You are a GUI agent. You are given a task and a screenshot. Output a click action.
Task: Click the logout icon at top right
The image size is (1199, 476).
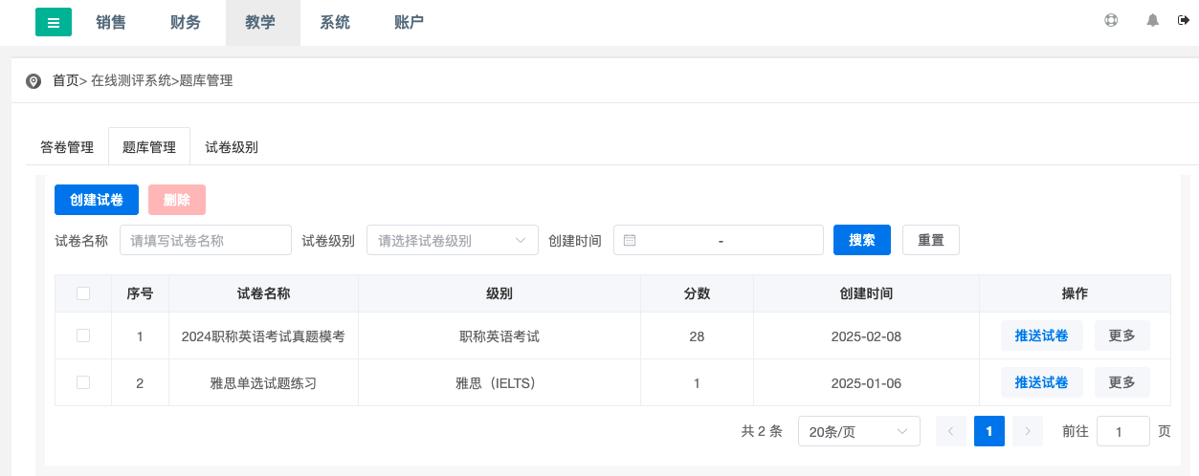pyautogui.click(x=1183, y=20)
